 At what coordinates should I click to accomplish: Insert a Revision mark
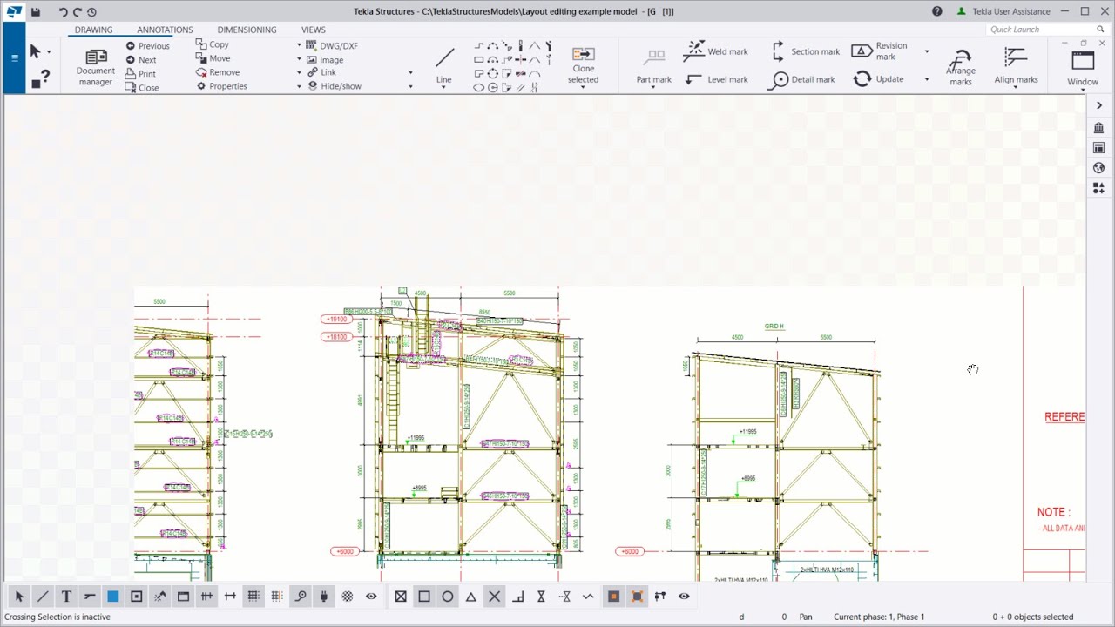pyautogui.click(x=880, y=51)
